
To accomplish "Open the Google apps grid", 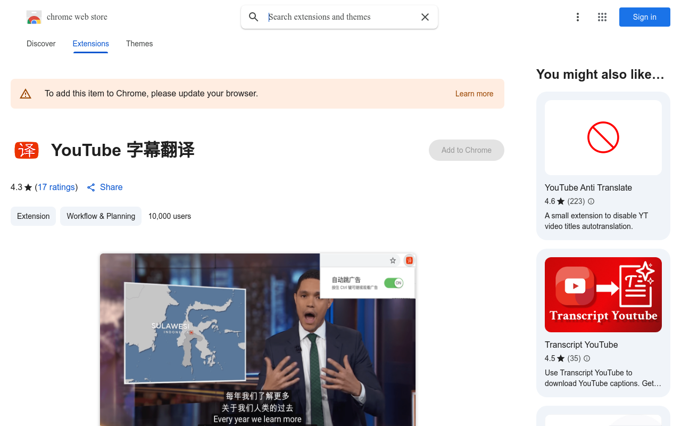I will coord(602,17).
